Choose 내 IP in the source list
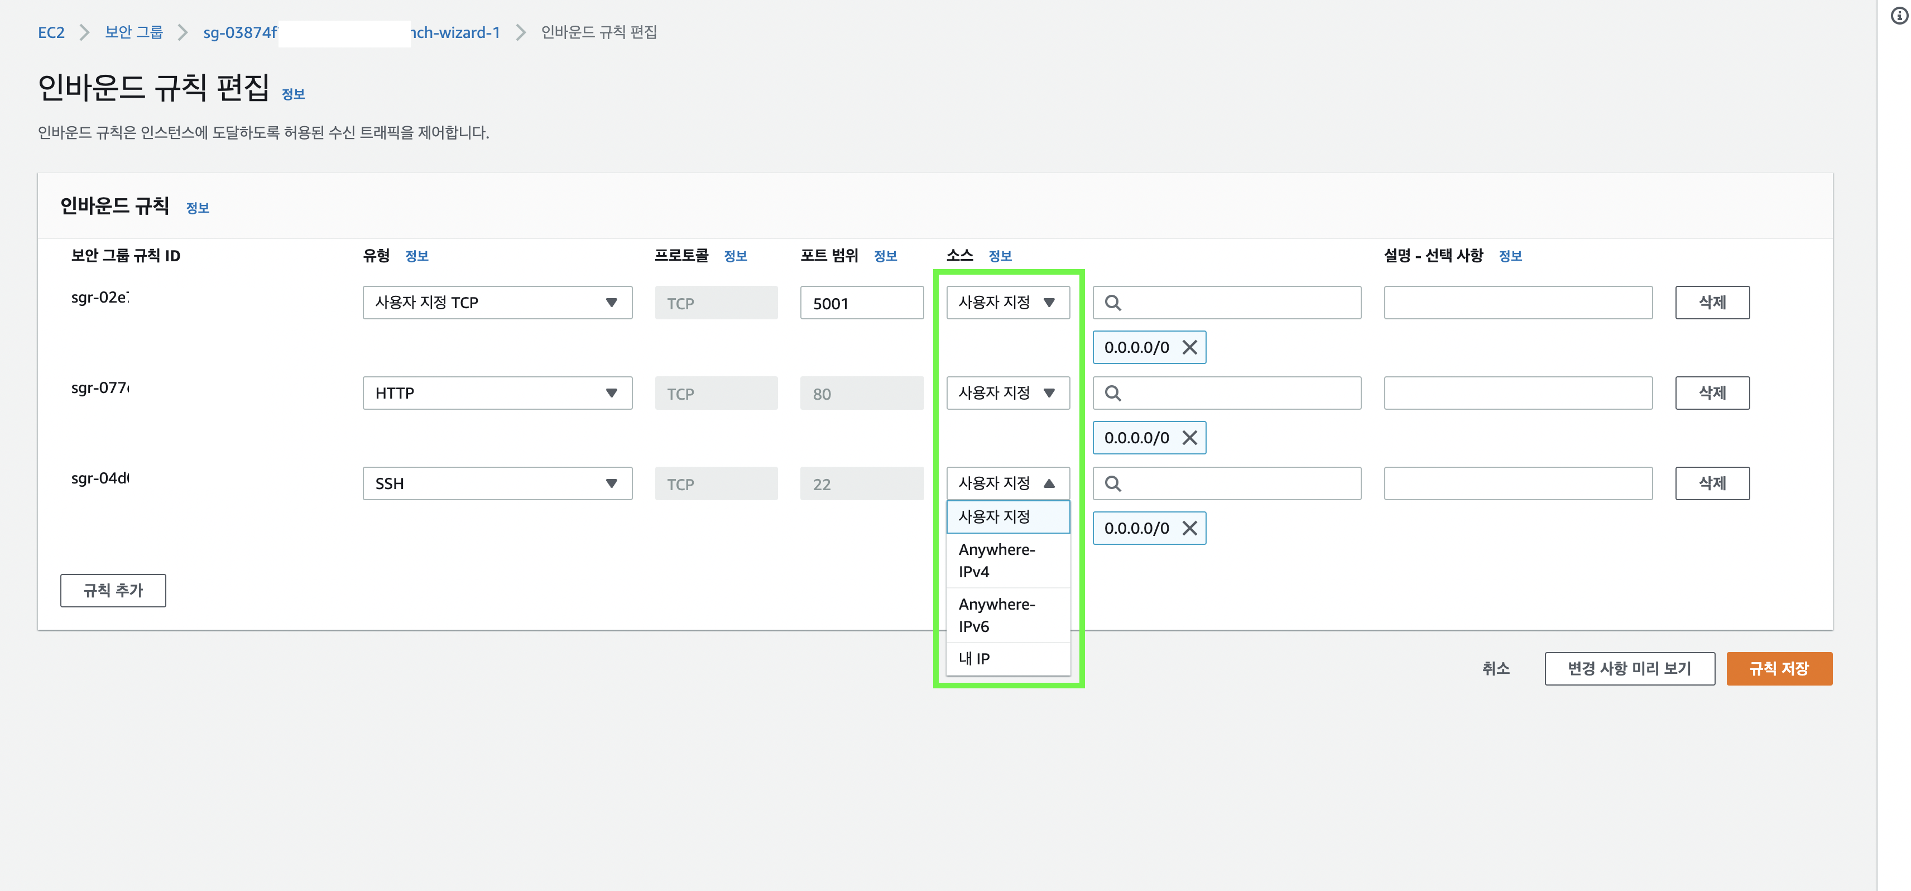 click(974, 659)
